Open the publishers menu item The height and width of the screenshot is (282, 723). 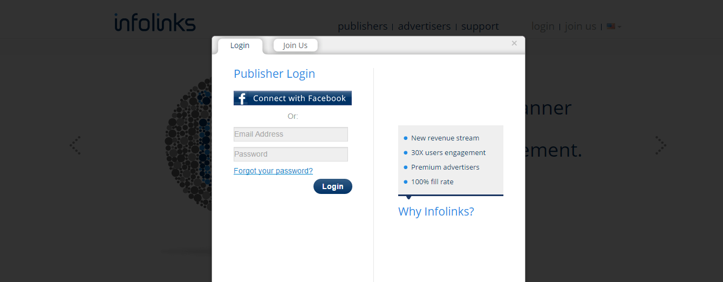click(363, 26)
